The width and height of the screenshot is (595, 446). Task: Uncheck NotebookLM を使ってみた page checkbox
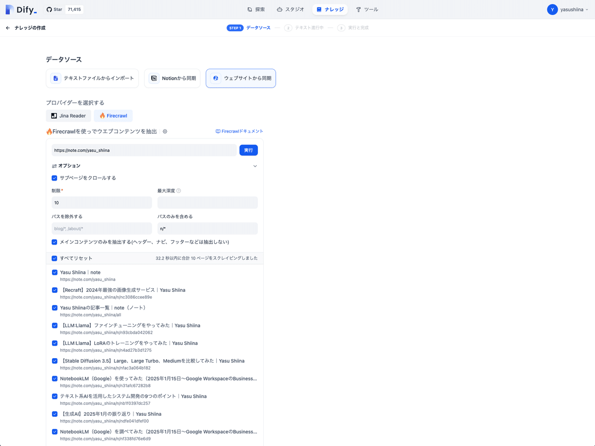(x=55, y=379)
